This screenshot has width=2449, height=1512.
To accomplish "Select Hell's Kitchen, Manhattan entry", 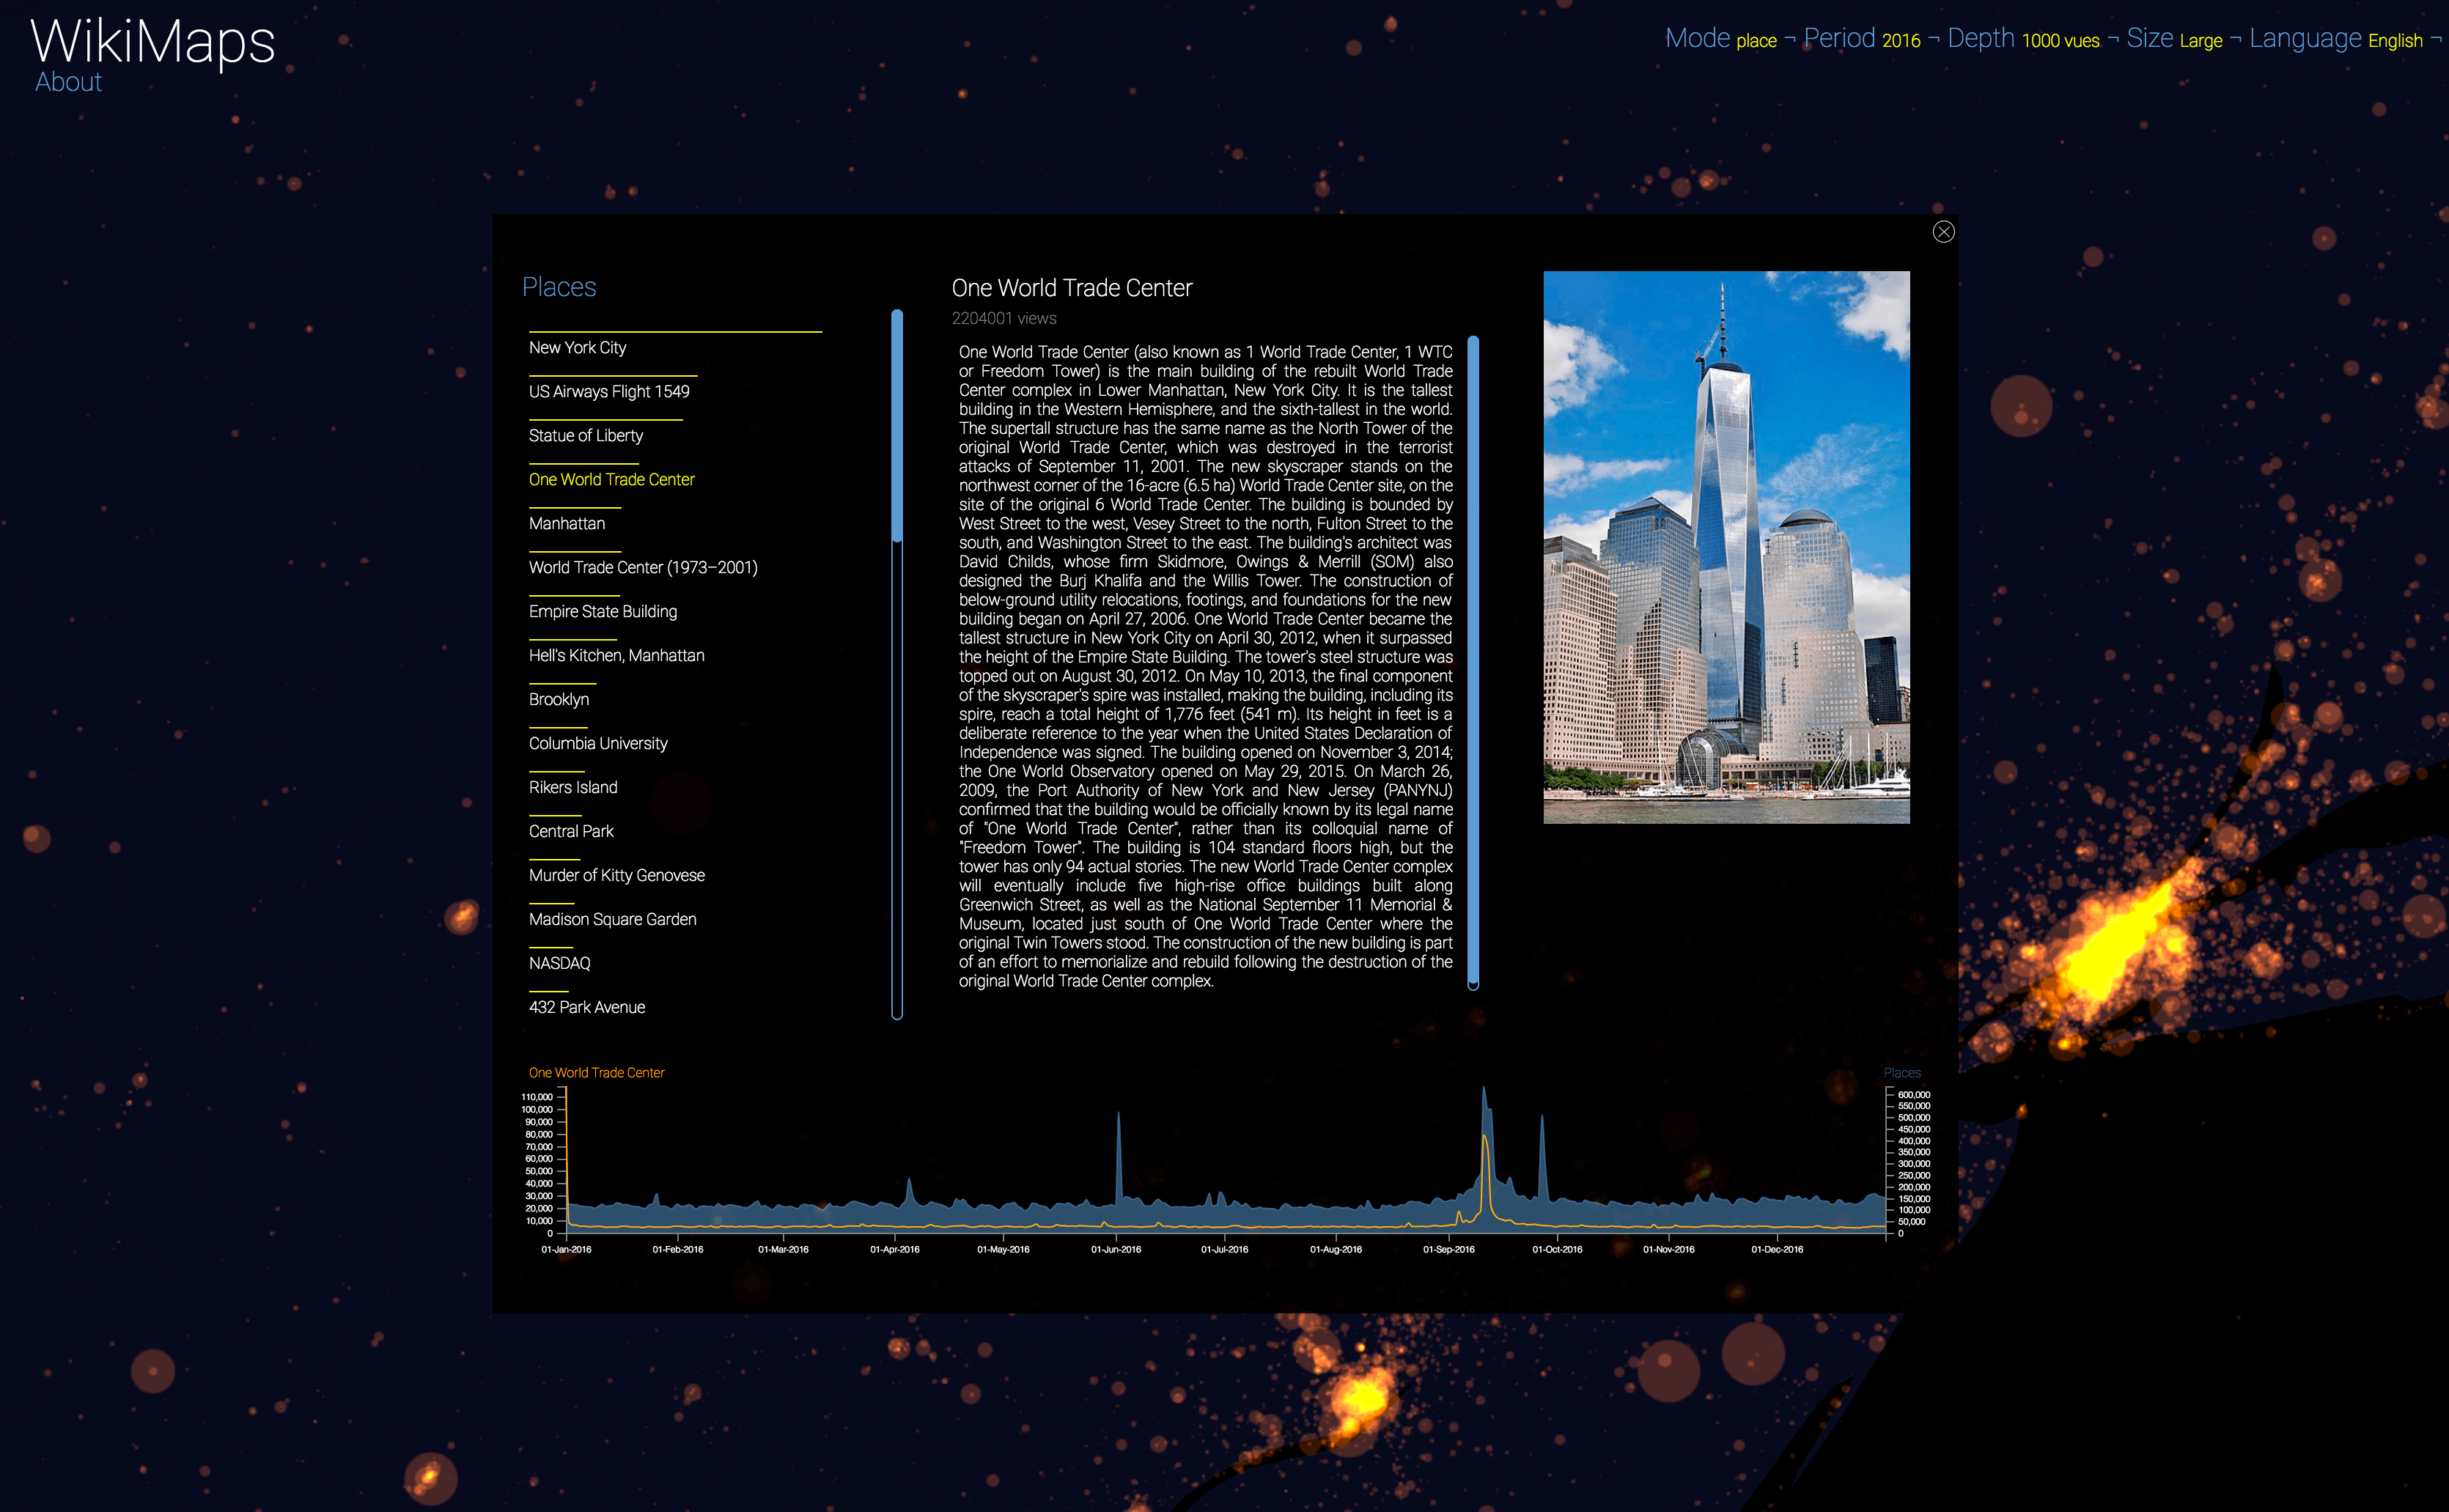I will (x=616, y=656).
